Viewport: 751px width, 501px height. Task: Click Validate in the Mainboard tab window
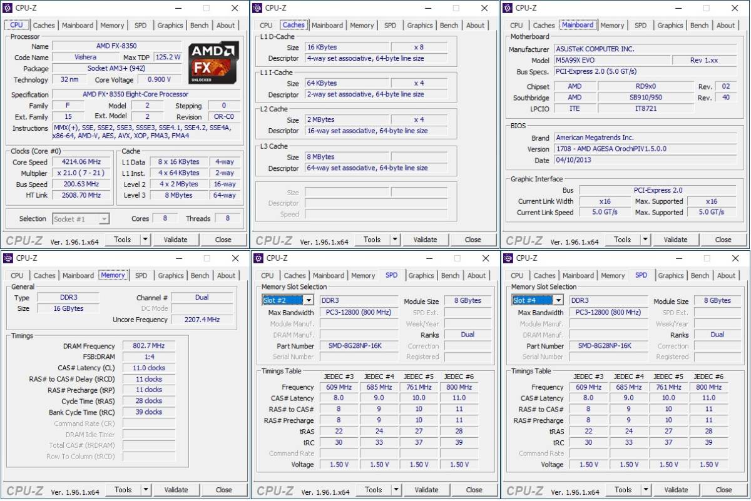point(675,240)
